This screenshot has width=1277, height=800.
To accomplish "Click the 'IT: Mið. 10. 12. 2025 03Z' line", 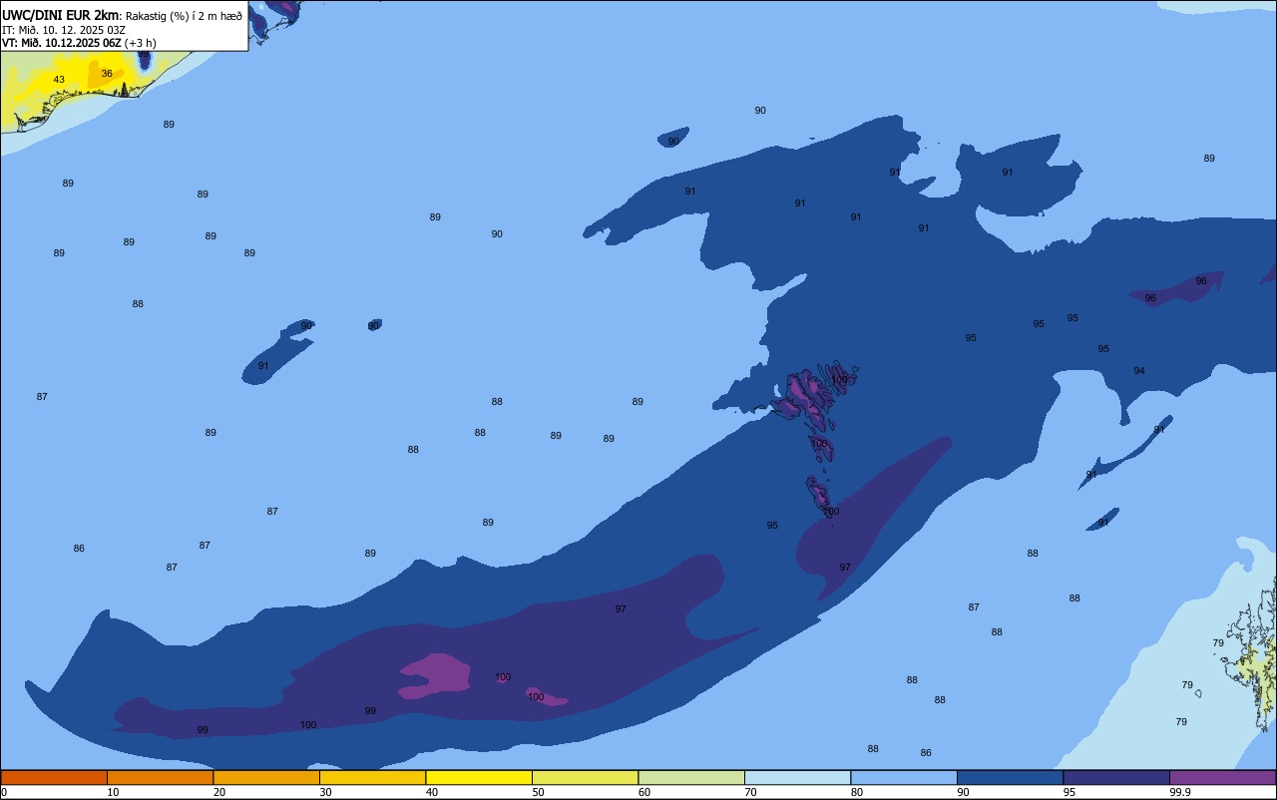I will (64, 30).
